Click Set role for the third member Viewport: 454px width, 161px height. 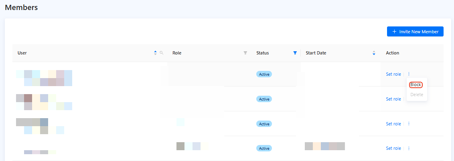coord(393,124)
